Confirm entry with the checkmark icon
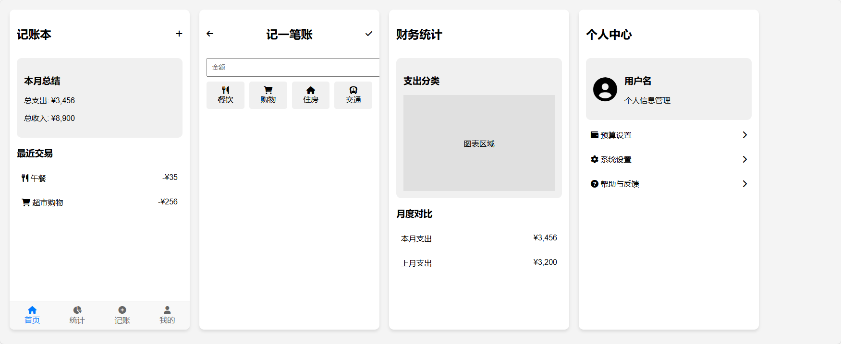The image size is (841, 344). 368,34
